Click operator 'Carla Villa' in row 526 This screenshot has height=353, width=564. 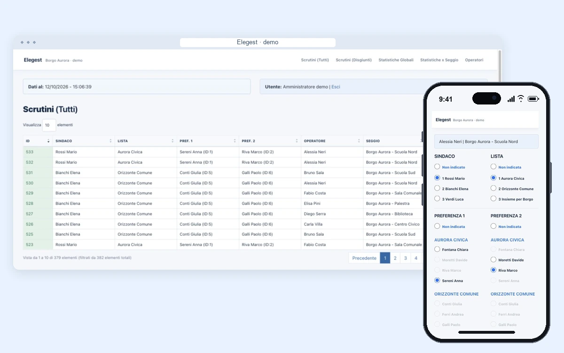coord(313,224)
